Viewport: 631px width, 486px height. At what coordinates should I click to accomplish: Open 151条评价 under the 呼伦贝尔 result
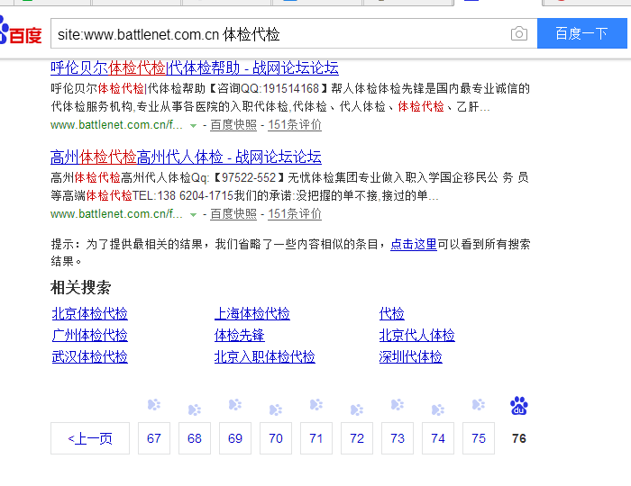(295, 125)
